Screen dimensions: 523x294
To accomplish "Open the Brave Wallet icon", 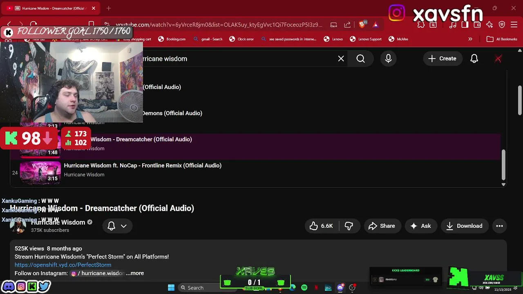I will pyautogui.click(x=477, y=24).
